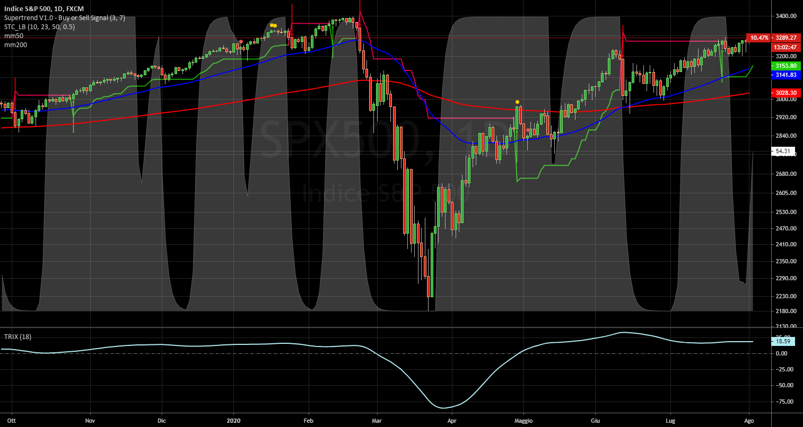Click the Feb label on time axis
The height and width of the screenshot is (427, 803).
(x=309, y=420)
